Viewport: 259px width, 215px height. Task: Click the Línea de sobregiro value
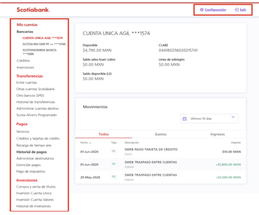(x=169, y=65)
